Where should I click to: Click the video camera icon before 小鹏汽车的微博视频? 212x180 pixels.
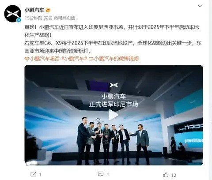pyautogui.click(x=91, y=59)
